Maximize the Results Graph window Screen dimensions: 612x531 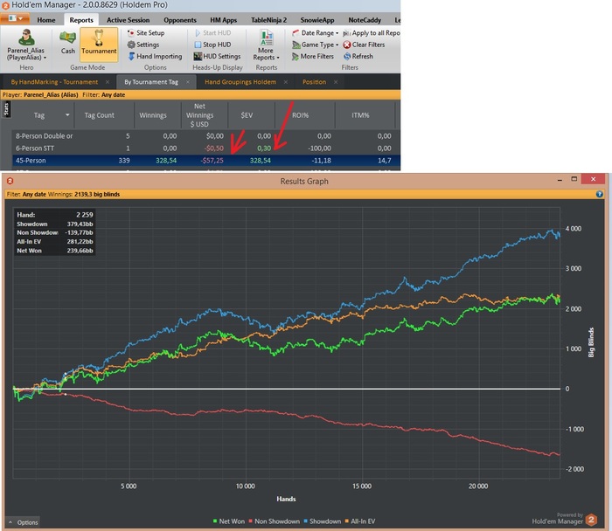pyautogui.click(x=574, y=179)
